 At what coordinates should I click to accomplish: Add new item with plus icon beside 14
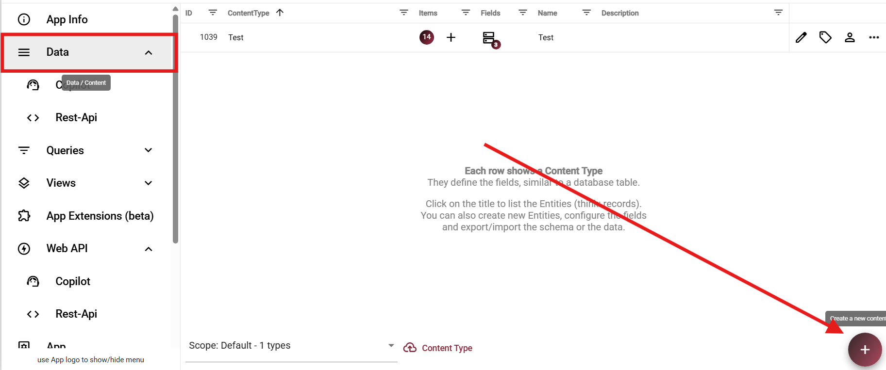(x=451, y=37)
